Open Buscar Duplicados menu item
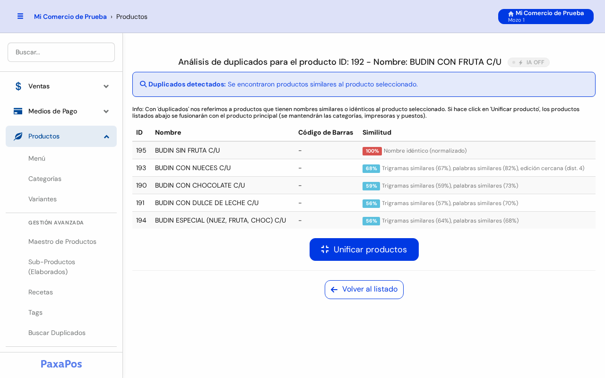This screenshot has height=378, width=605. click(x=57, y=333)
